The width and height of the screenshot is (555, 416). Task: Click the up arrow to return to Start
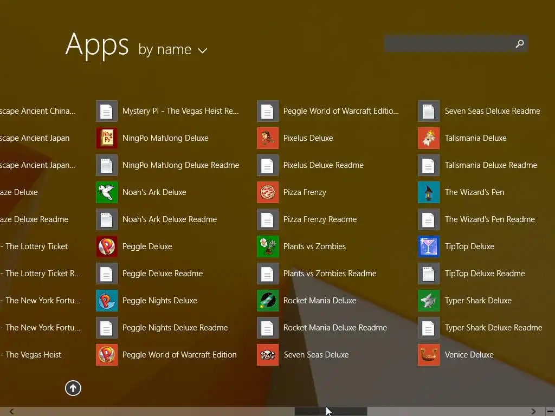[73, 388]
